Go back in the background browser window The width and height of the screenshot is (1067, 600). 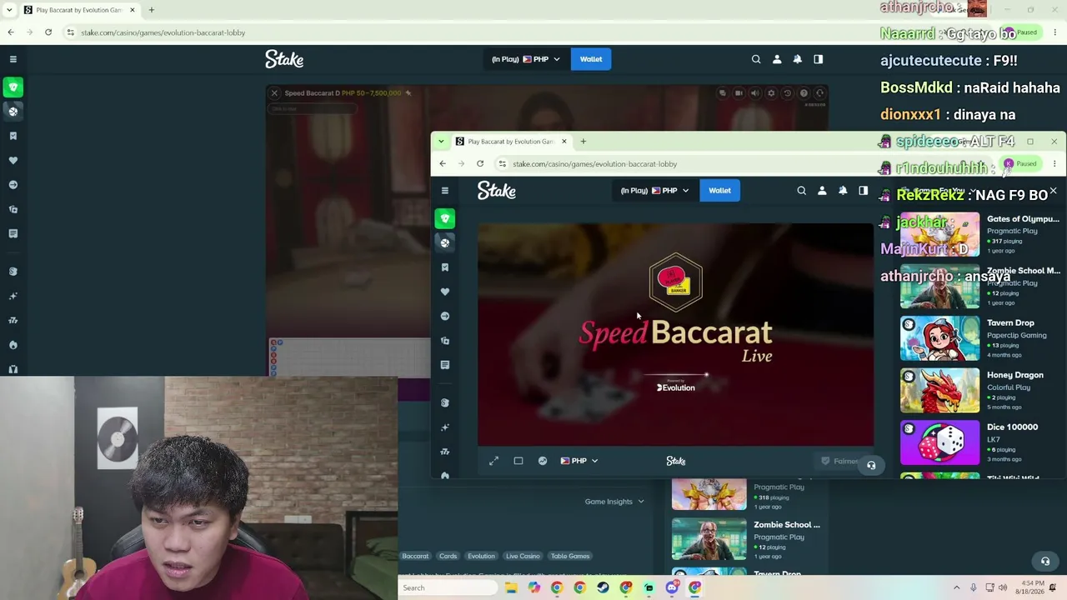click(x=11, y=32)
